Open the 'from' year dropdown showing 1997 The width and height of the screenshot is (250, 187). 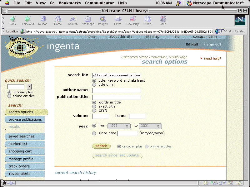pyautogui.click(x=119, y=126)
